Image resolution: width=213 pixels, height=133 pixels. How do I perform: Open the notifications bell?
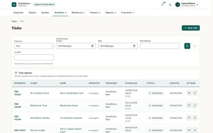pyautogui.click(x=162, y=5)
